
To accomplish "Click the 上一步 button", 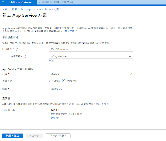I will [x=34, y=136].
